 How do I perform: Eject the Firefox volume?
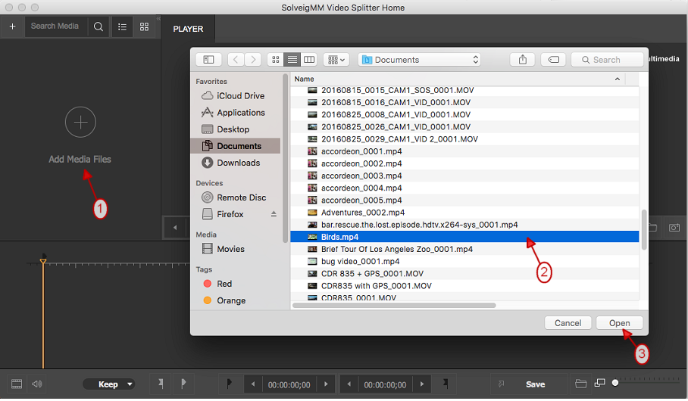point(274,214)
